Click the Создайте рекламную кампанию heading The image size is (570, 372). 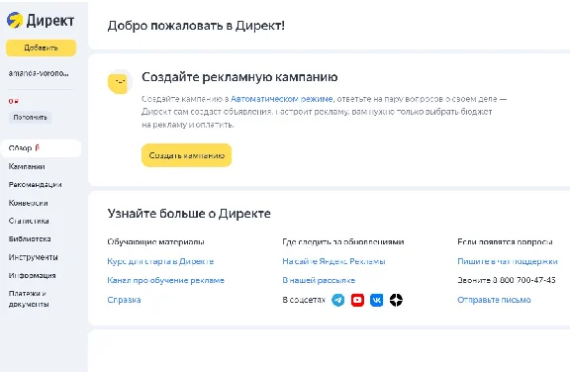(239, 77)
